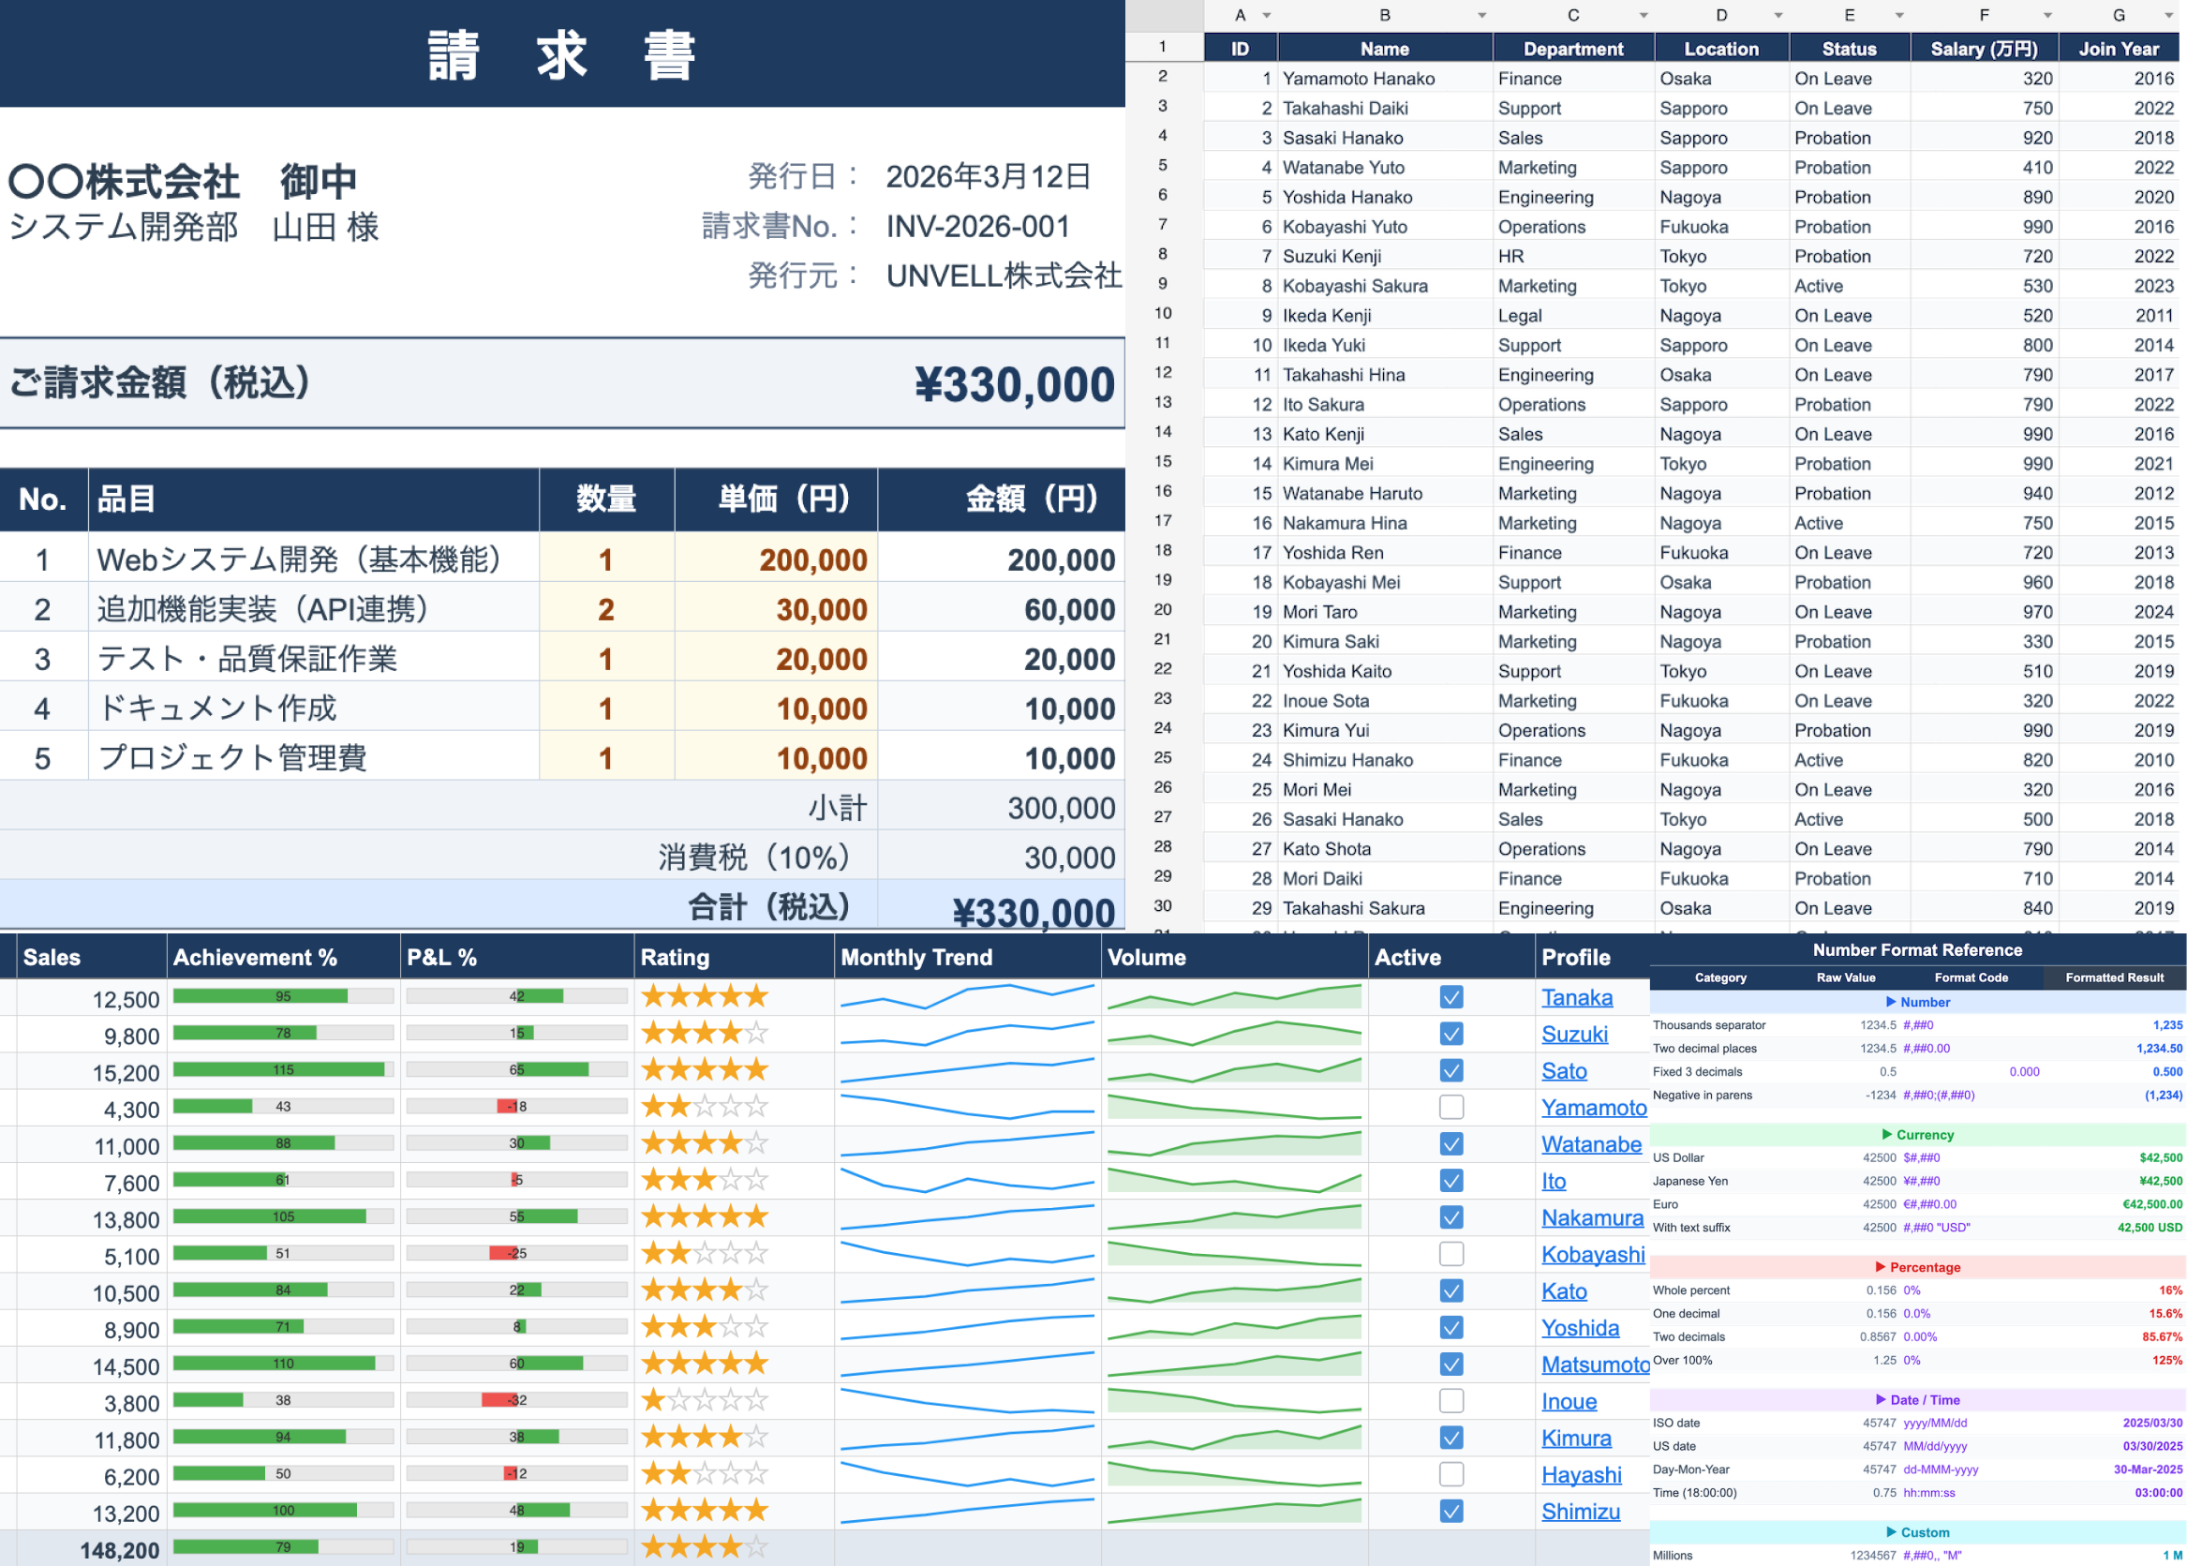Select the ¥330,000 billing amount cell
The width and height of the screenshot is (2187, 1566).
pyautogui.click(x=1014, y=385)
